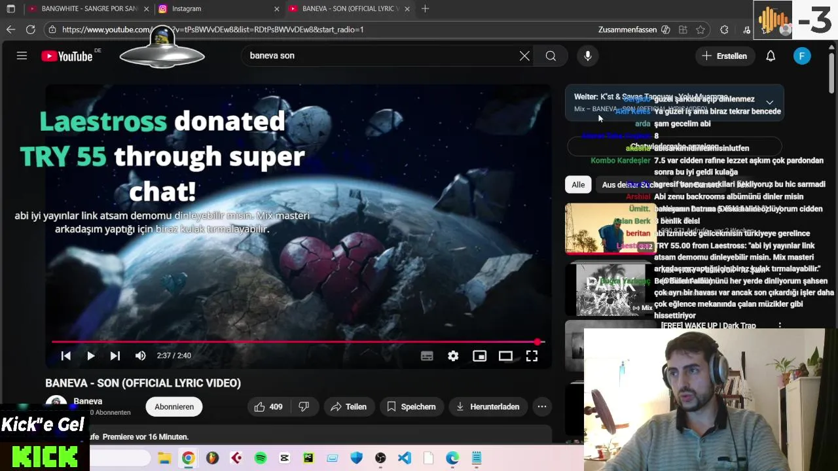
Task: Open PyCharm from taskbar
Action: 308,458
